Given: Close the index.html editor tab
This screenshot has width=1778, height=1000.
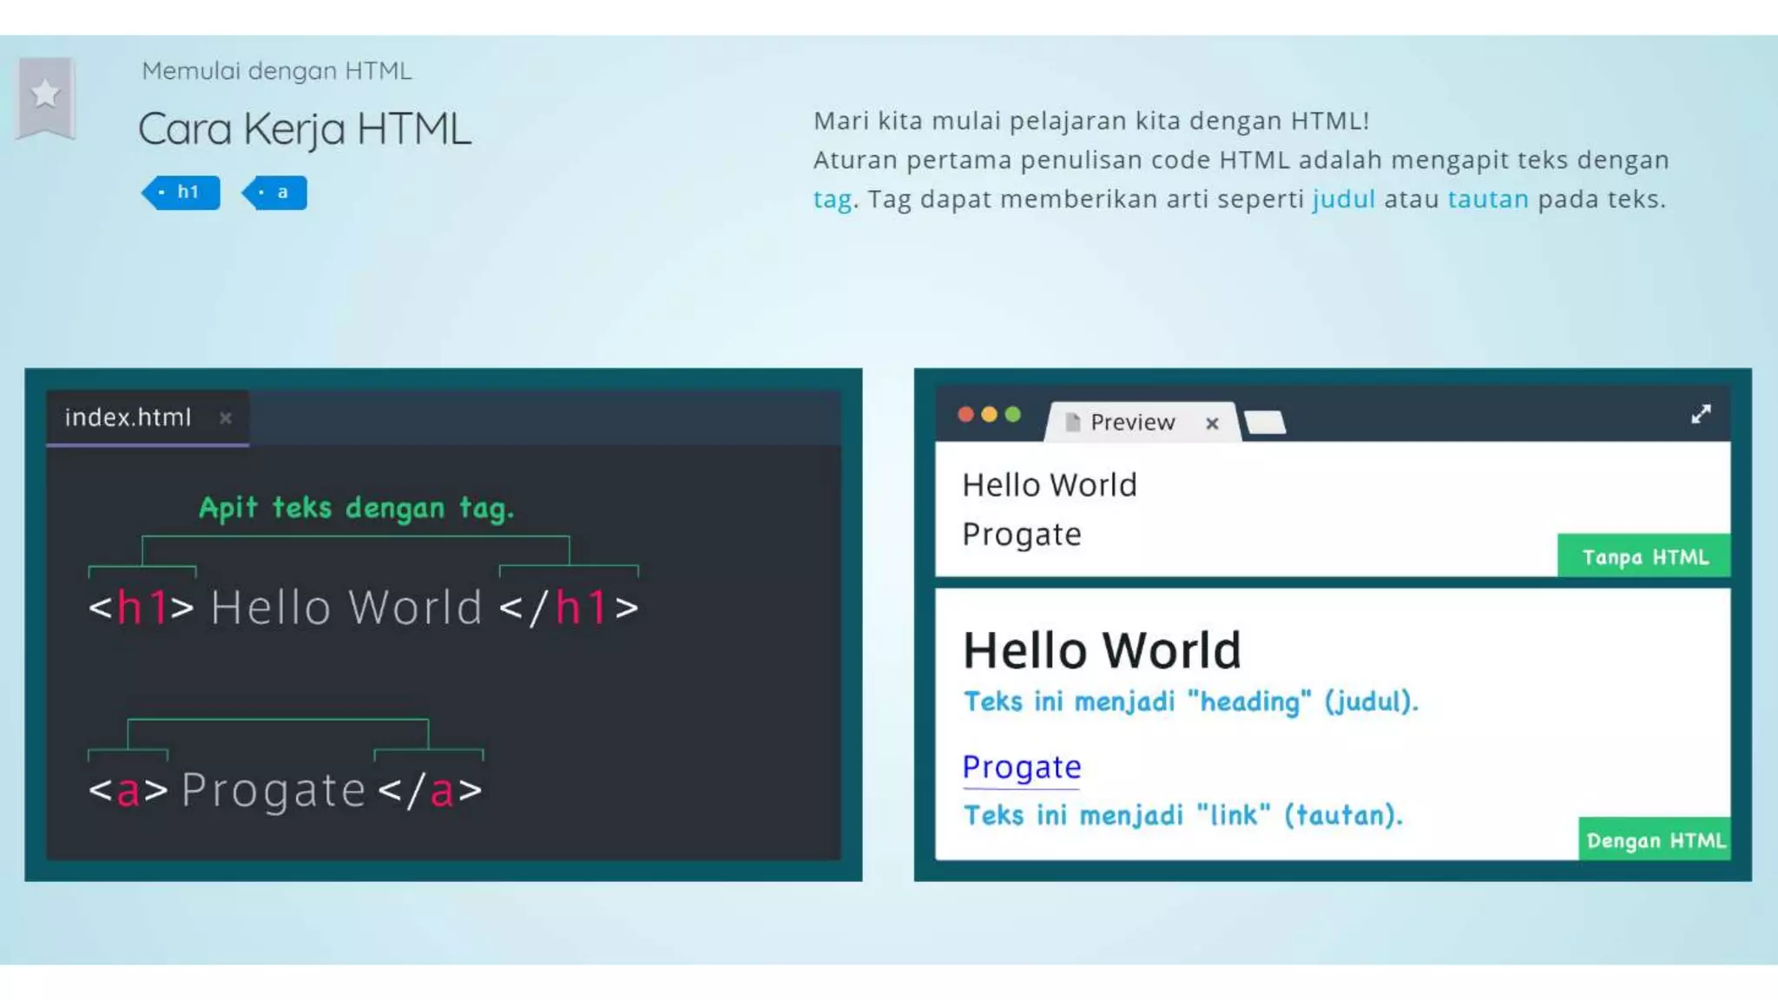Looking at the screenshot, I should [226, 418].
